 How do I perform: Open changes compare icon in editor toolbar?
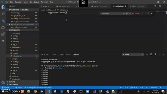pos(156,6)
